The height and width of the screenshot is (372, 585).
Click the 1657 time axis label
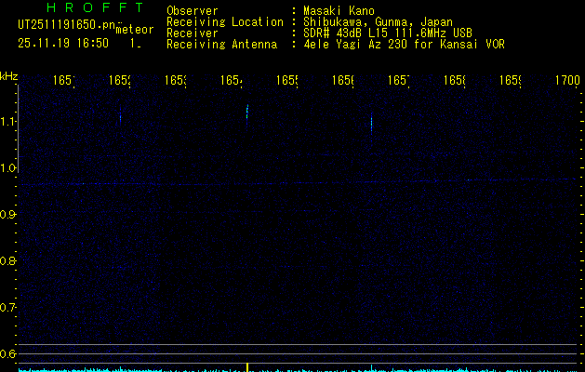(398, 80)
